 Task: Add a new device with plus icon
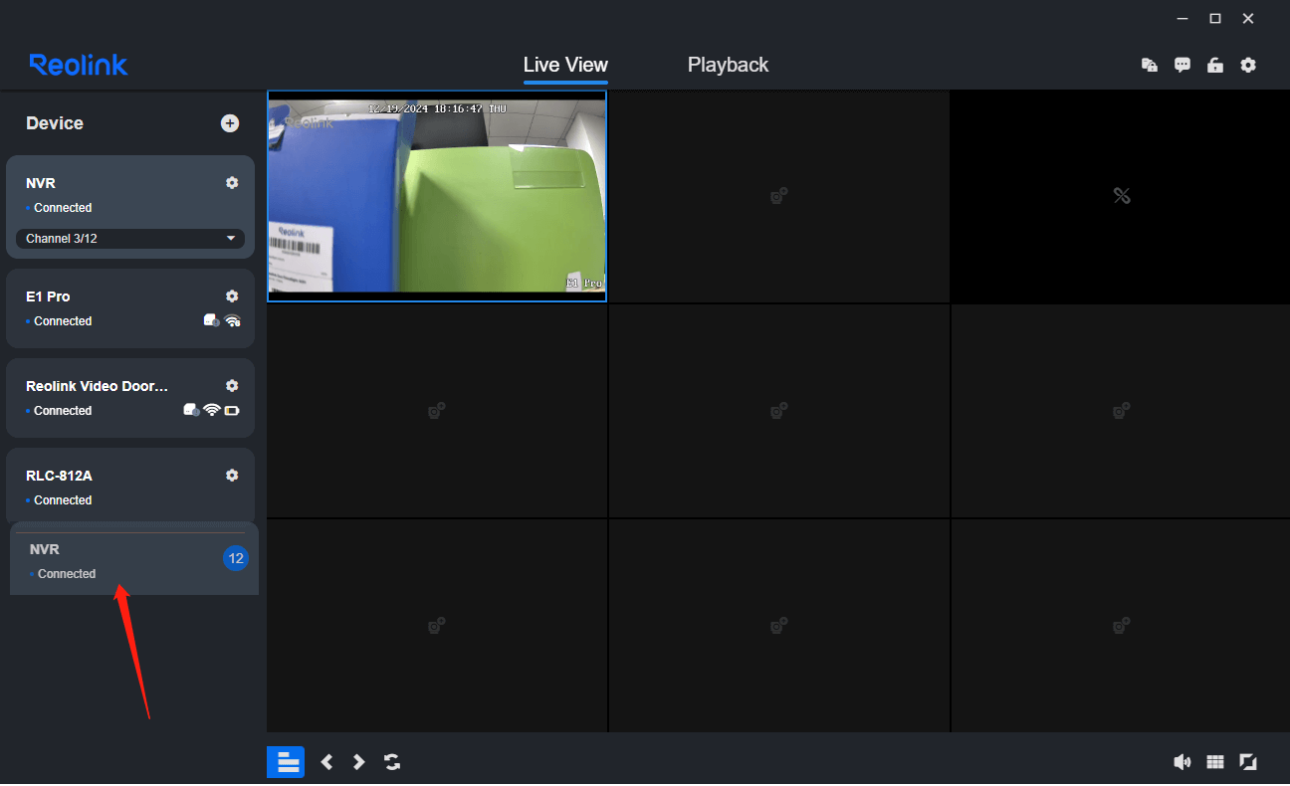coord(230,123)
